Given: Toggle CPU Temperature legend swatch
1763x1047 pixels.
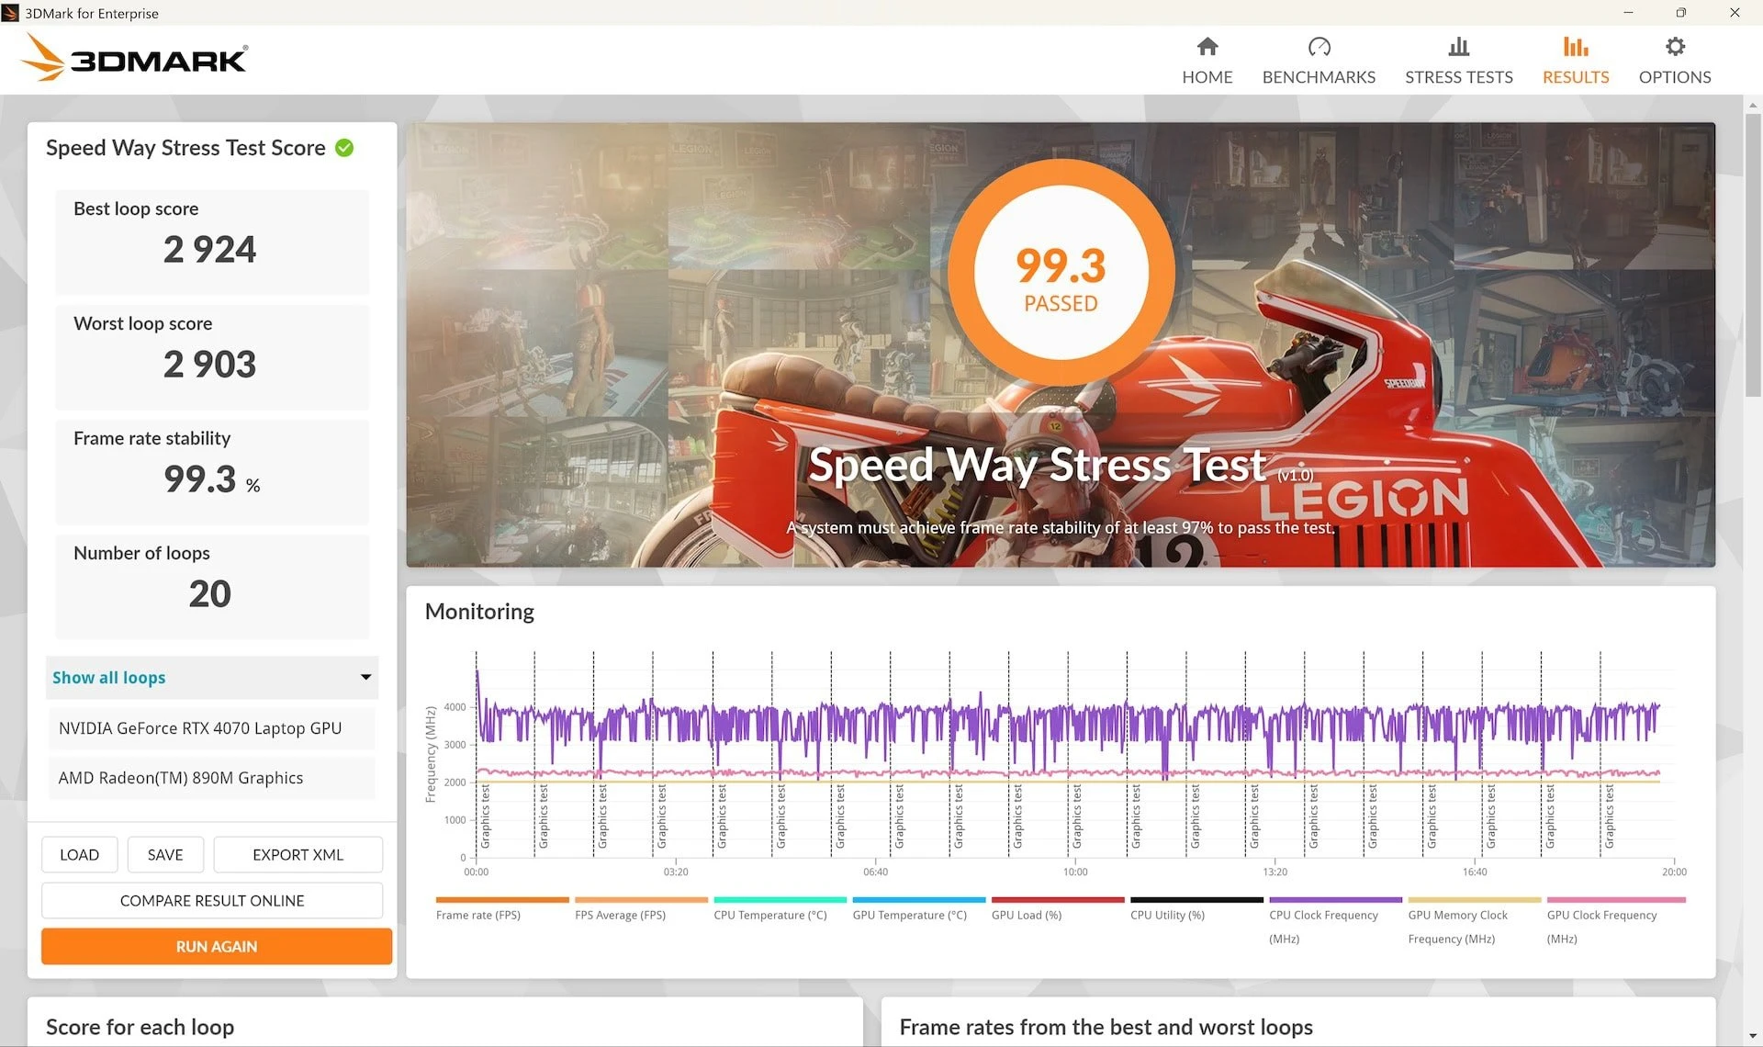Looking at the screenshot, I should pyautogui.click(x=780, y=900).
